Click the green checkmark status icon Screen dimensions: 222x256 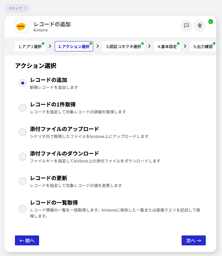pyautogui.click(x=211, y=22)
